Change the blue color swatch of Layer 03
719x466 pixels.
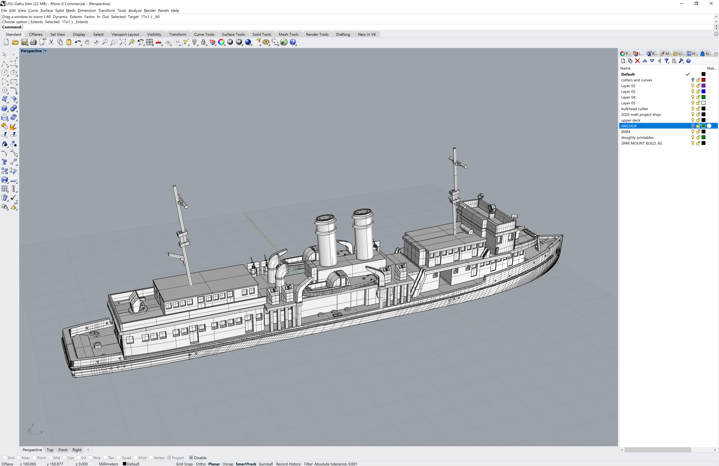(x=703, y=91)
